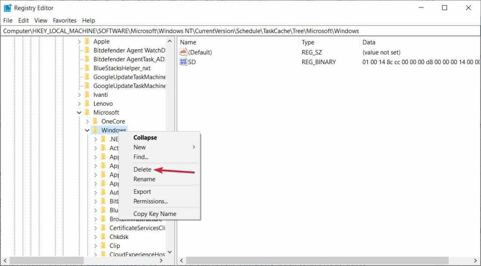This screenshot has width=481, height=266.
Task: Select the (Default) value name
Action: click(200, 52)
